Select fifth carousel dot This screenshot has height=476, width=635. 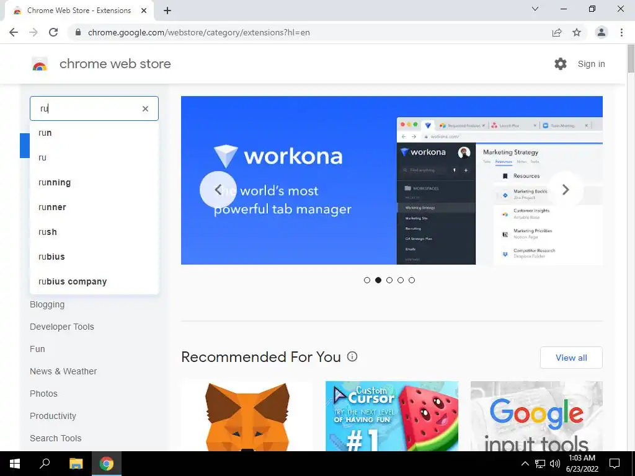point(412,280)
